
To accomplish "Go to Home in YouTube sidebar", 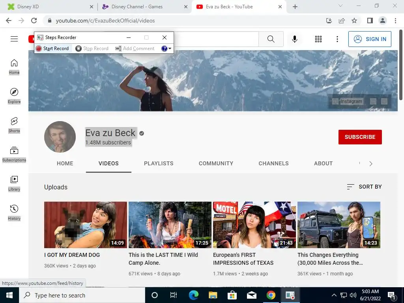I will click(14, 67).
